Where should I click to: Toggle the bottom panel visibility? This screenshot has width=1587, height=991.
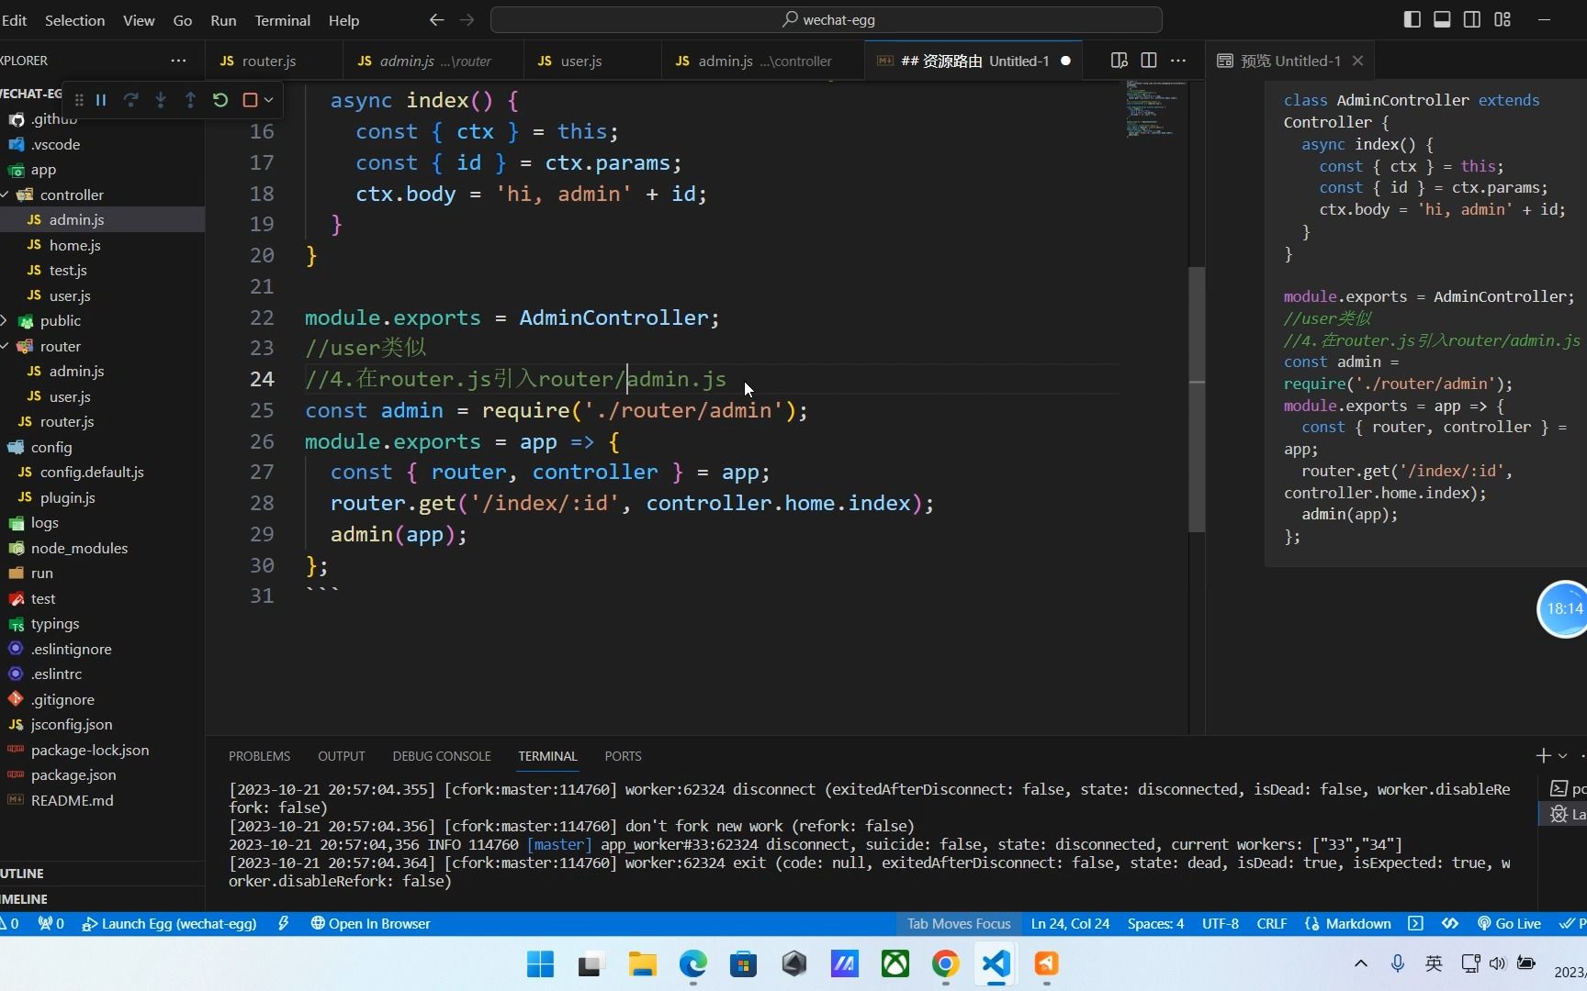(1442, 19)
